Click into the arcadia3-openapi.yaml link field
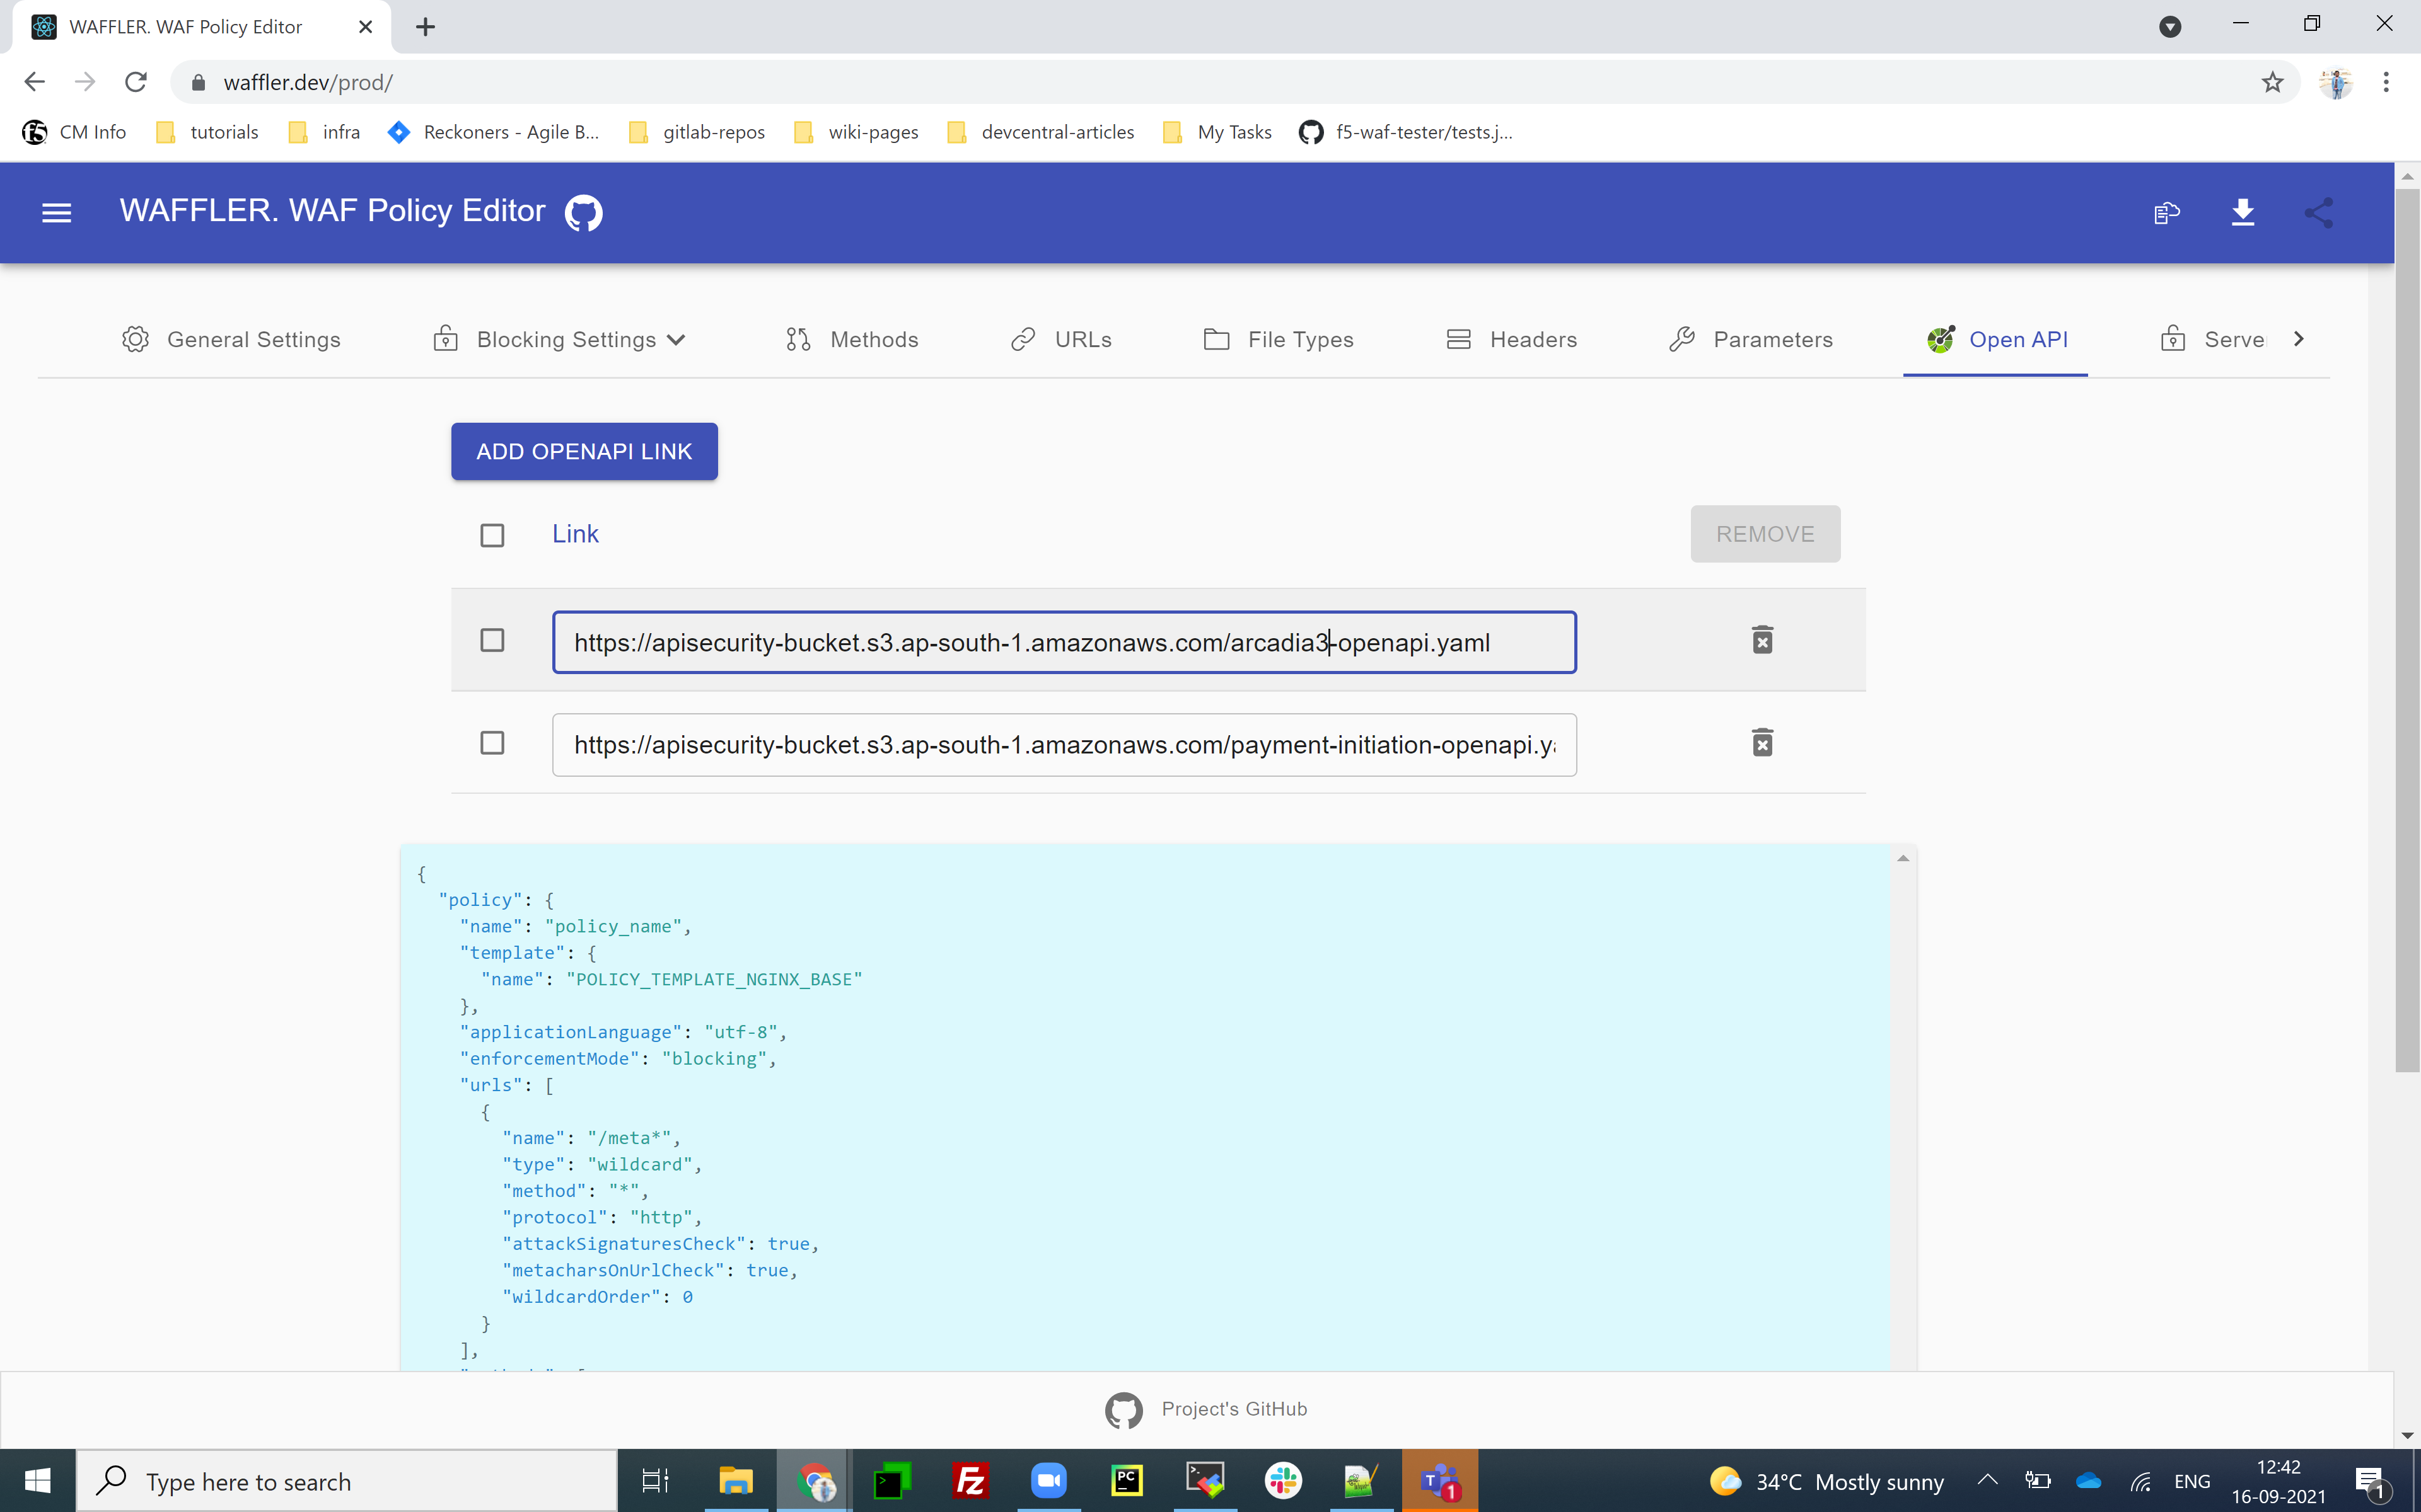Image resolution: width=2421 pixels, height=1512 pixels. tap(1064, 642)
